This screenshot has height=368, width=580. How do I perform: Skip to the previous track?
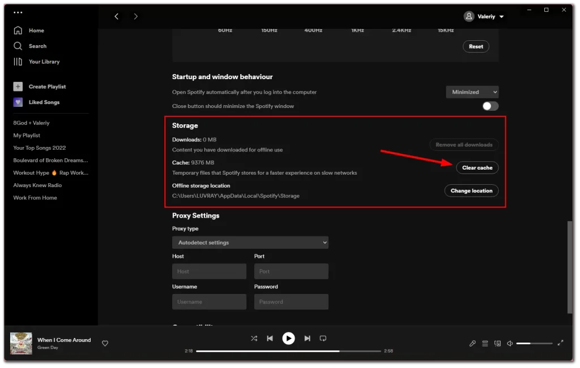click(270, 339)
